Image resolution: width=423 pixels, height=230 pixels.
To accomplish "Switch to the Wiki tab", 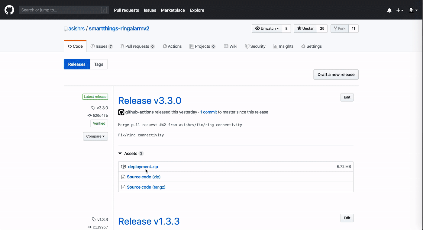I will pos(231,46).
